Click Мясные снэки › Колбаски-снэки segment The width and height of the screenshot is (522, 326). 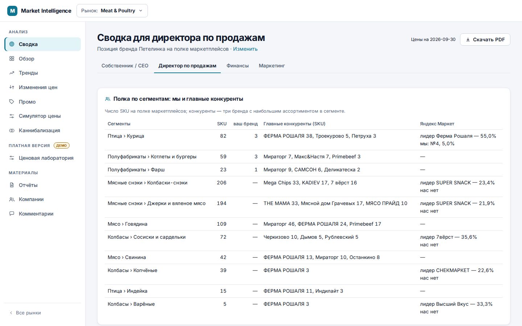pos(148,183)
